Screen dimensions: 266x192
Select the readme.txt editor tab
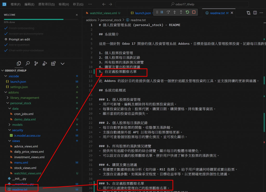click(x=217, y=13)
